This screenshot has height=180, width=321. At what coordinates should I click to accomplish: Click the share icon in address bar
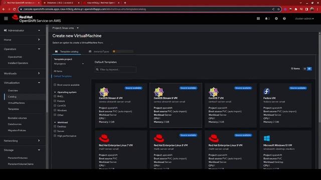[273, 9]
